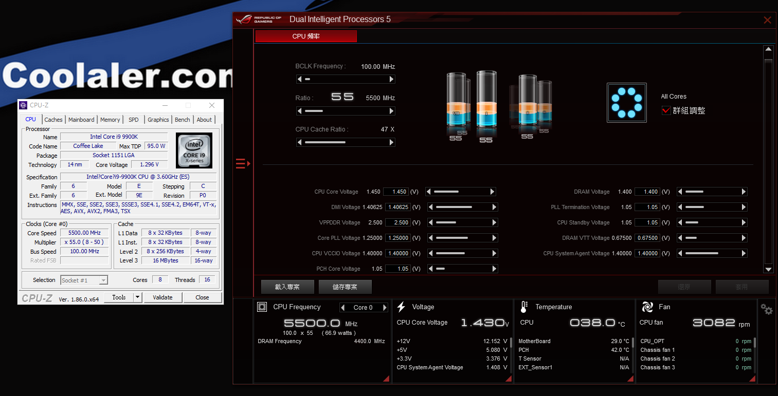Decrease DRAM Voltage with left arrow
This screenshot has height=396, width=778.
[x=681, y=192]
